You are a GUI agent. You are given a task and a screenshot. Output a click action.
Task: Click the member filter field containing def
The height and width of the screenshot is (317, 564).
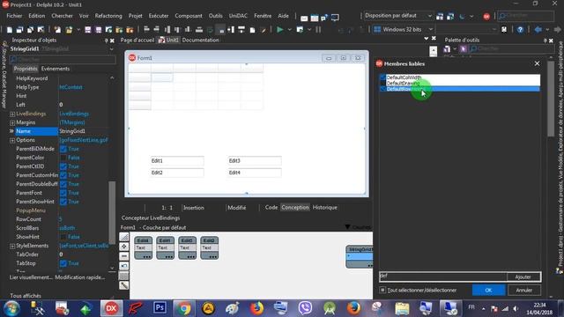(x=442, y=276)
